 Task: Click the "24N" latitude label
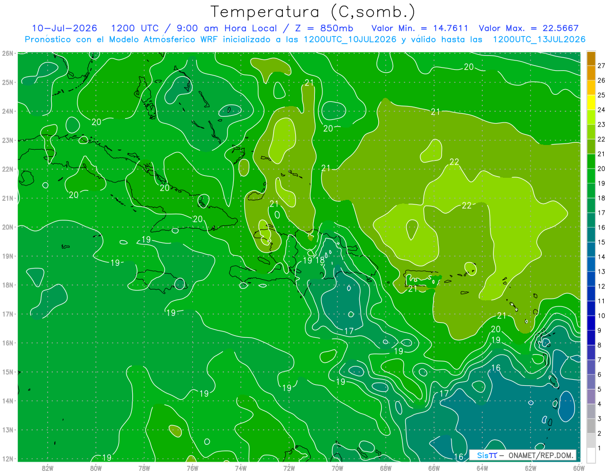[x=7, y=111]
